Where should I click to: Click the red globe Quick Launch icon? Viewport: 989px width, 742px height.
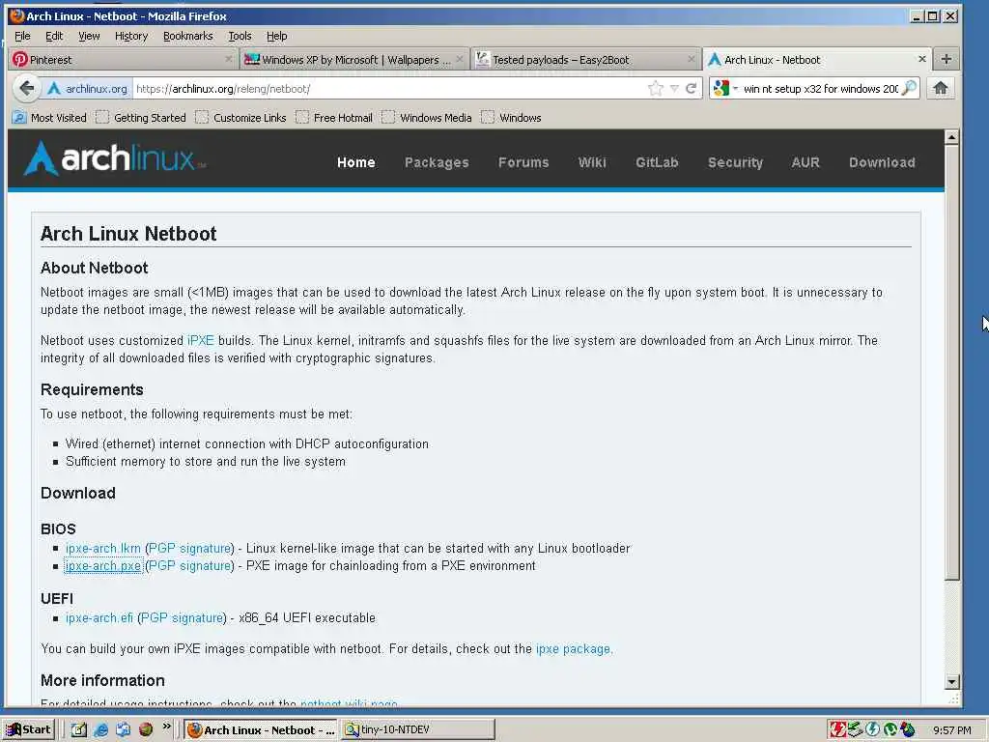[146, 730]
